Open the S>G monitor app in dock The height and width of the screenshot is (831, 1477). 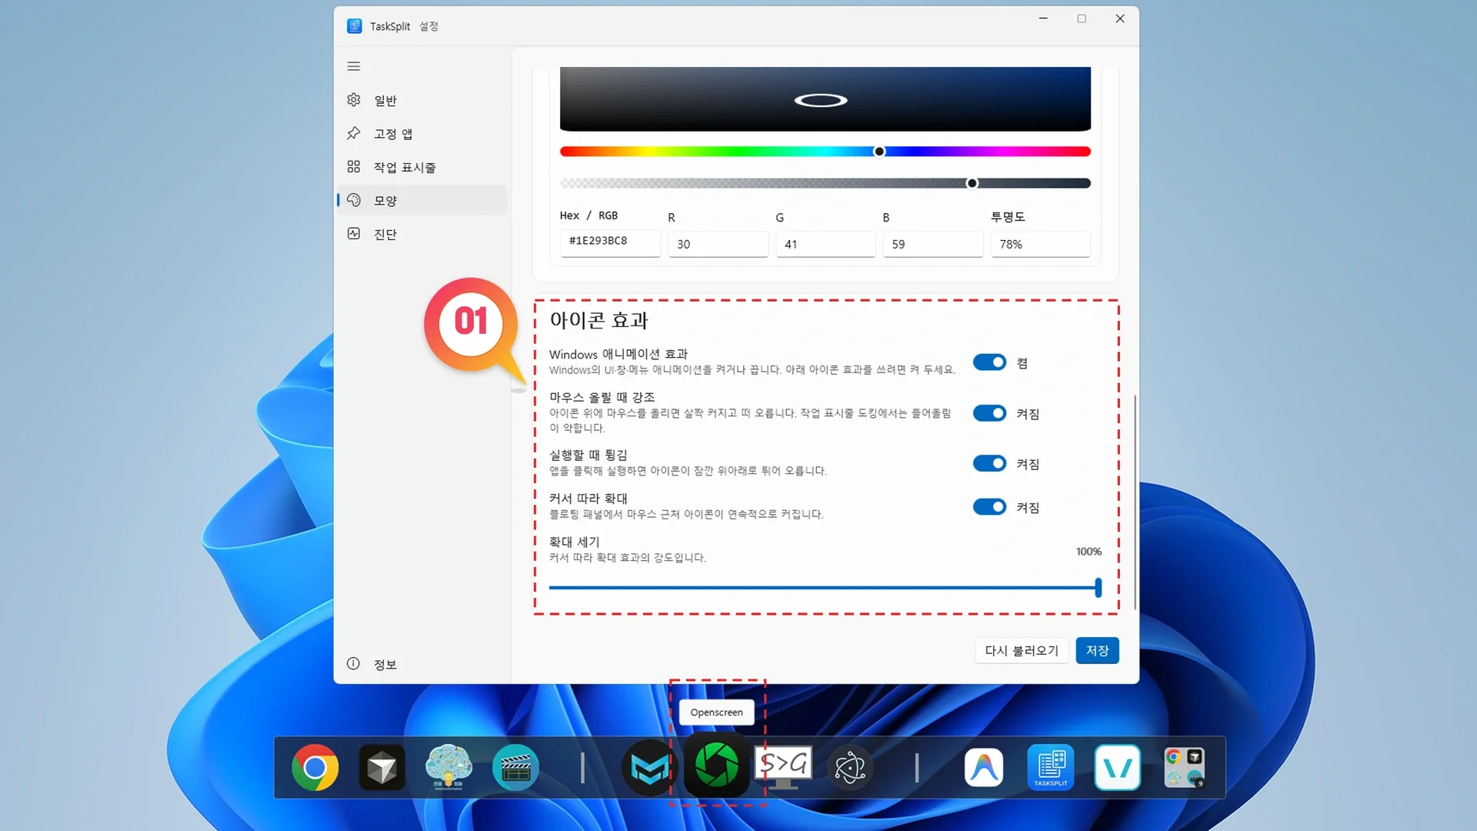pos(783,767)
